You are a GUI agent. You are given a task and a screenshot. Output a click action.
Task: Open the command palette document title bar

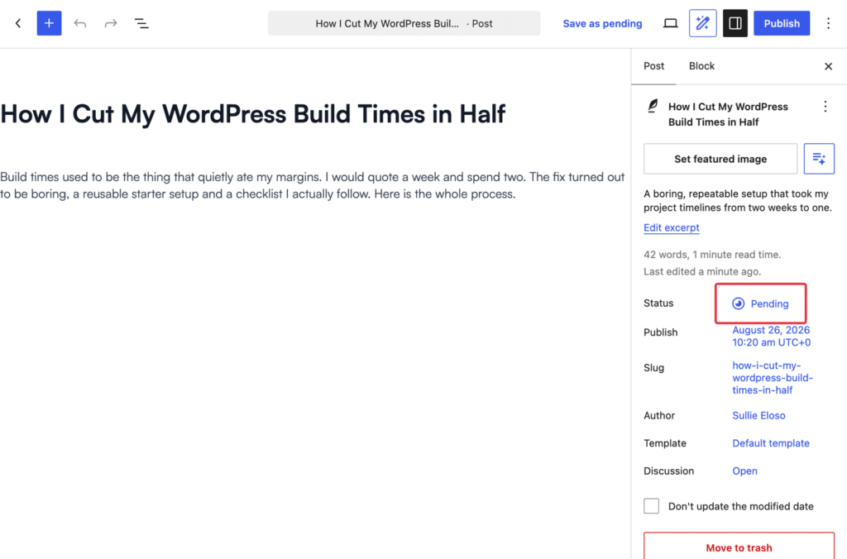point(404,23)
